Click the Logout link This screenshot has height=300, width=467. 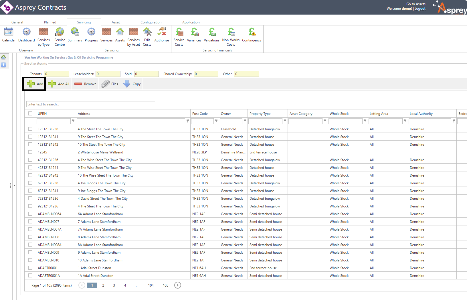click(x=420, y=9)
